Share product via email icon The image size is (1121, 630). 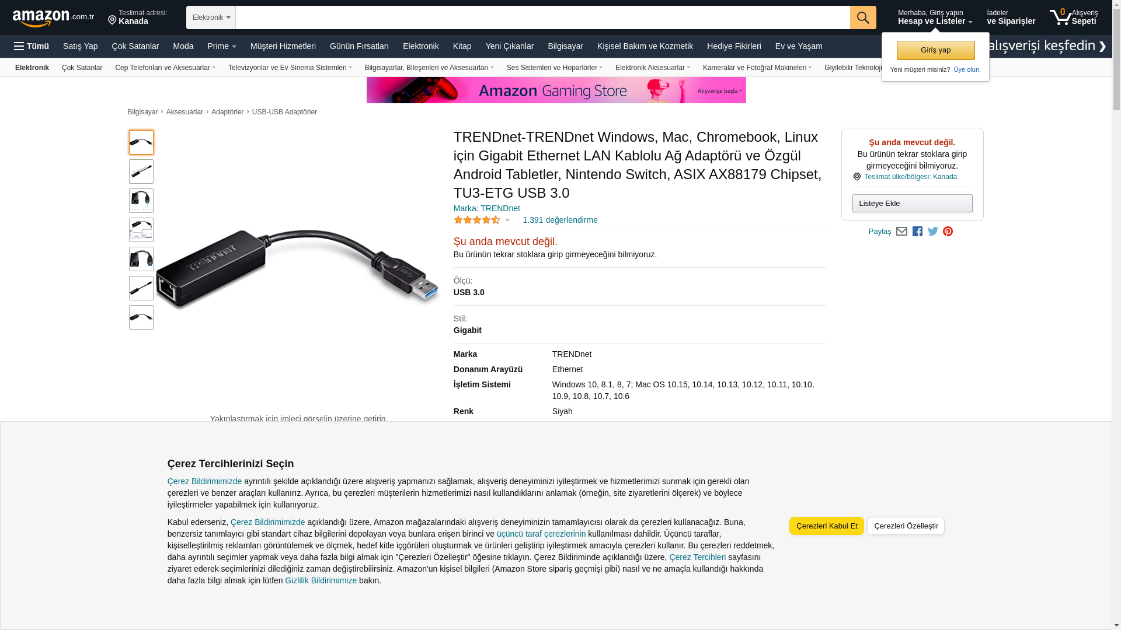(x=901, y=232)
